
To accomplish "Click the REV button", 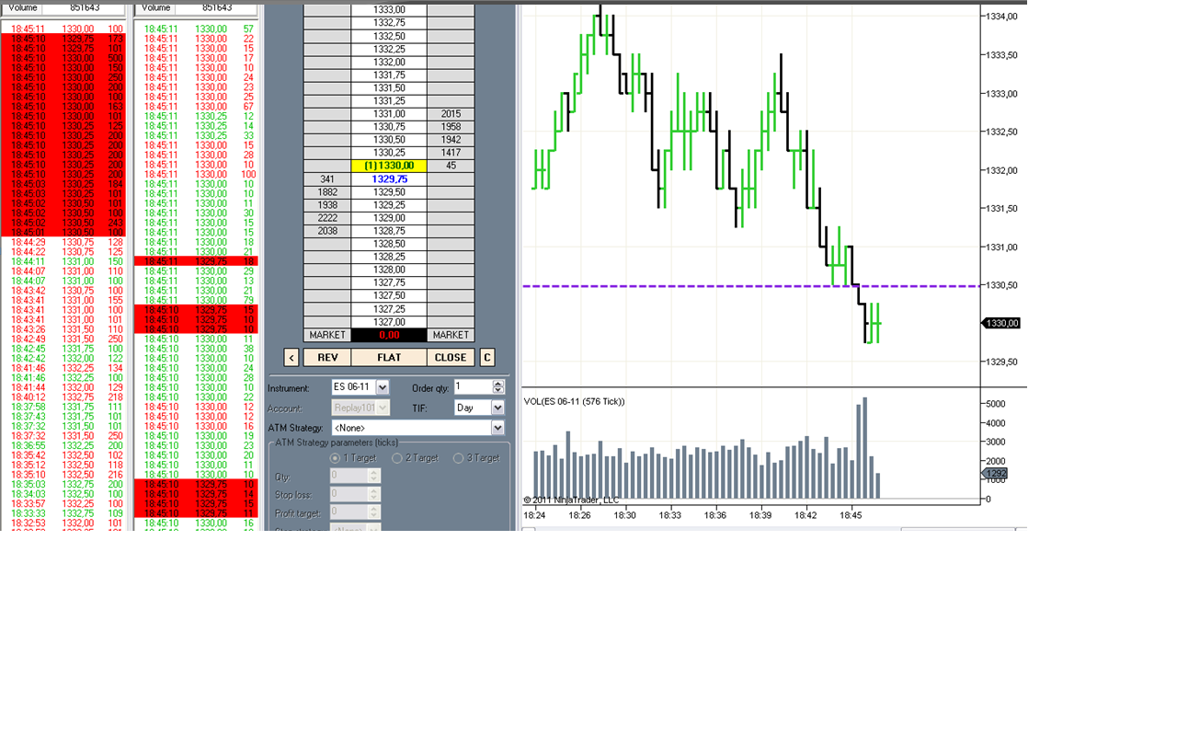I will pos(327,358).
